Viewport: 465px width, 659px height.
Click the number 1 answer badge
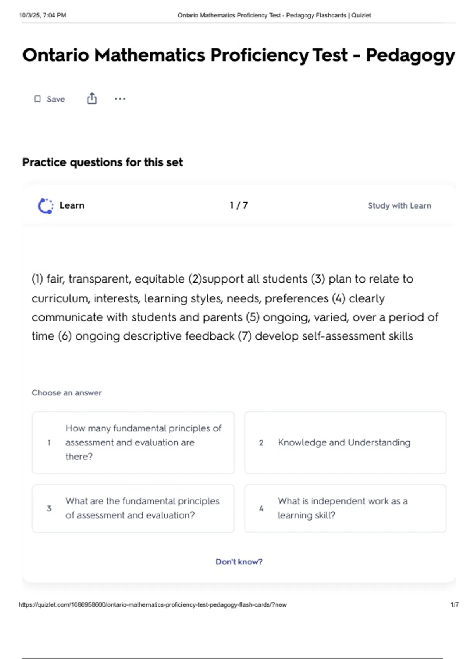point(49,443)
